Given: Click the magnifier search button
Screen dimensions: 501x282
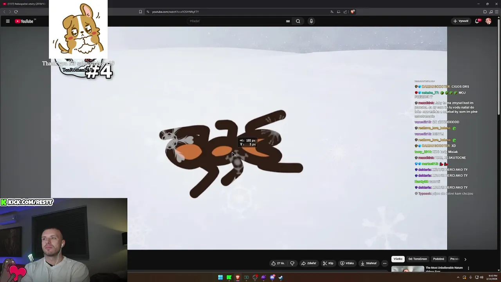Looking at the screenshot, I should pyautogui.click(x=298, y=21).
